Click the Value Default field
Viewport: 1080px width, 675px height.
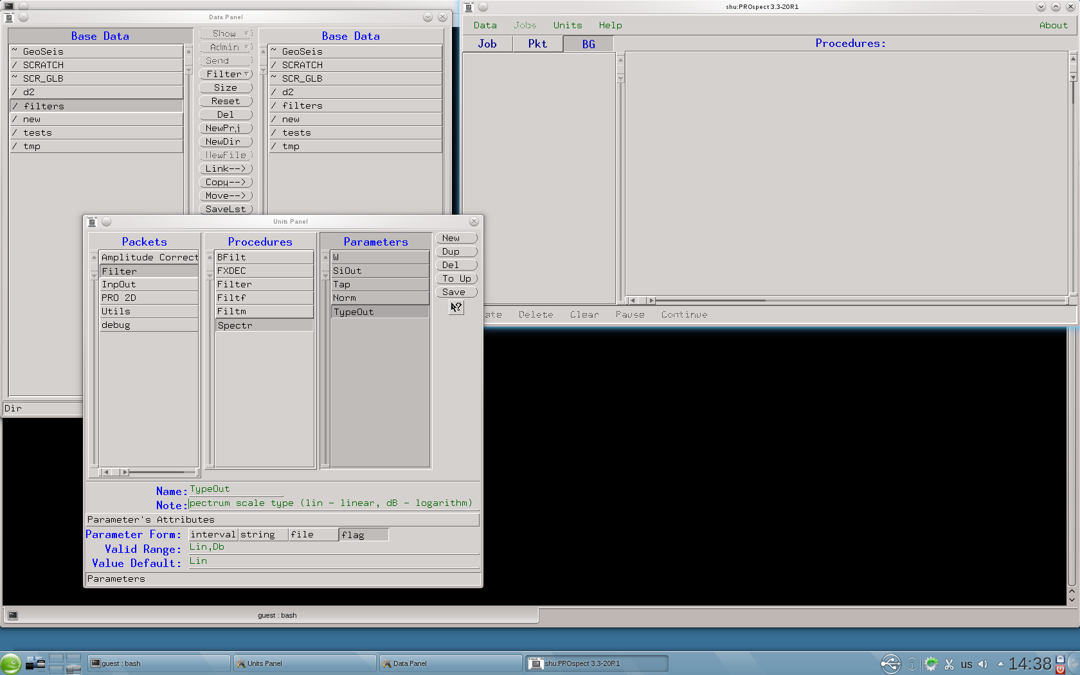point(333,562)
